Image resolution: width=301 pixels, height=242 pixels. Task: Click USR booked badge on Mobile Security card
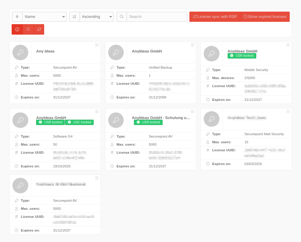242,56
